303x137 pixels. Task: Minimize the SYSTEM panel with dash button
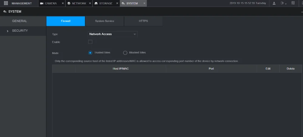[302, 12]
